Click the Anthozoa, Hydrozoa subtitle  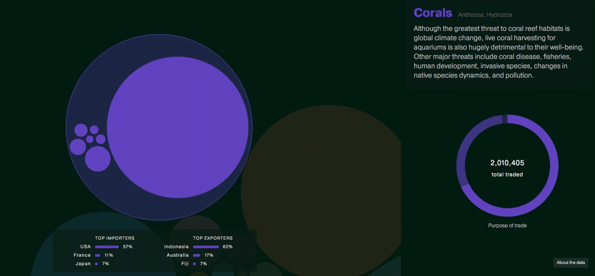[x=485, y=15]
